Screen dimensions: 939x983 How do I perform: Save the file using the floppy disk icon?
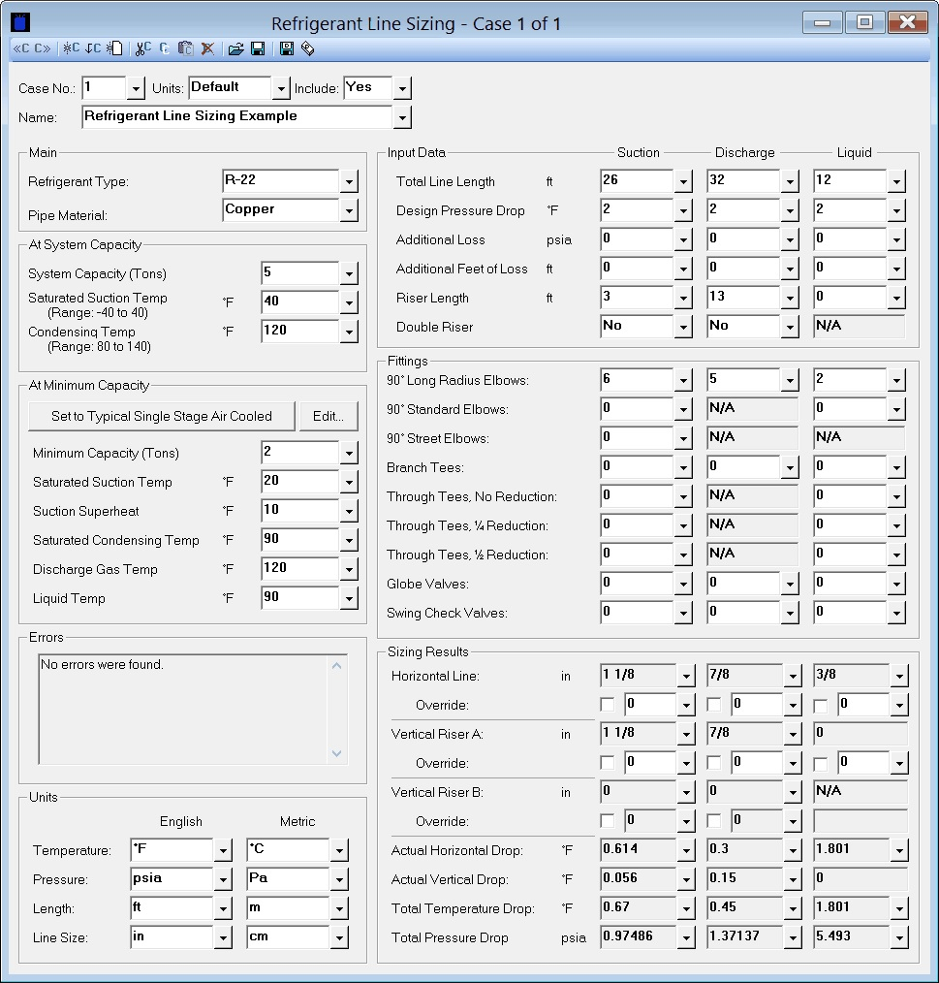tap(258, 48)
